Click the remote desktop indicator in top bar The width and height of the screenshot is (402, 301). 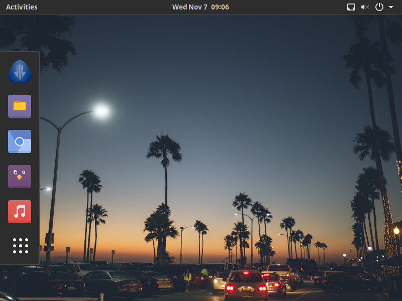(351, 7)
